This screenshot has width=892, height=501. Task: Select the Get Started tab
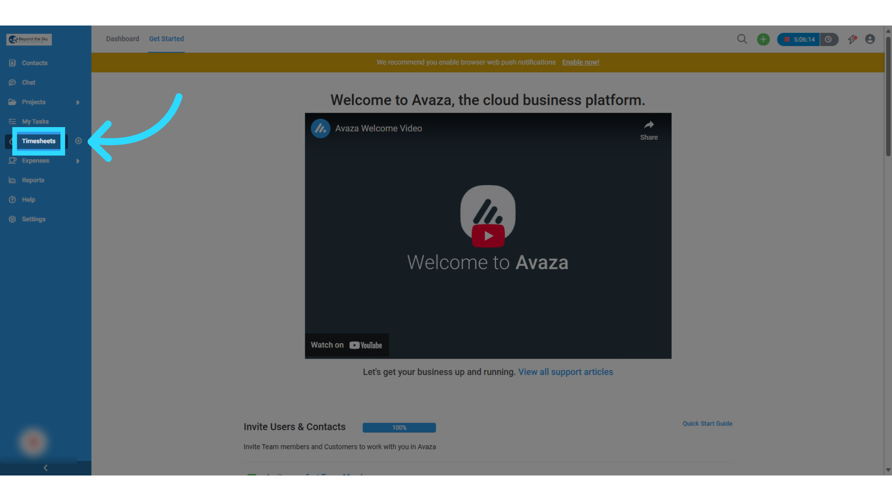[166, 39]
